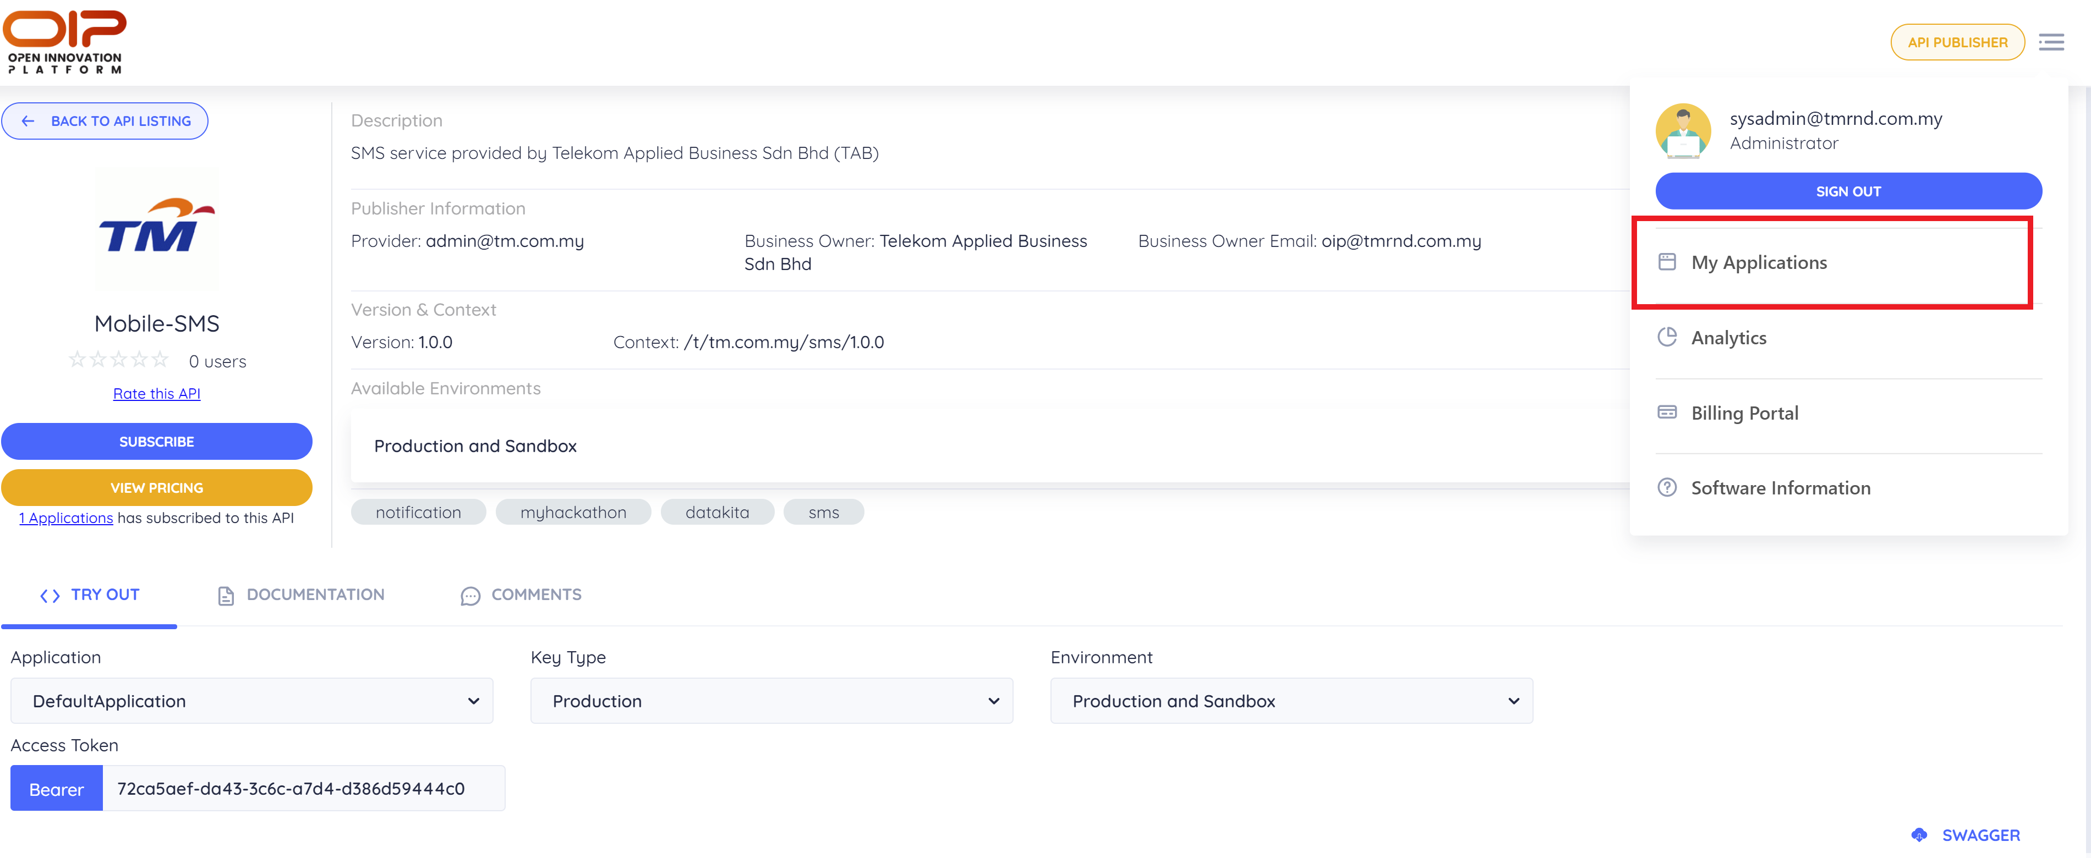Click the Rate this API link
Viewport: 2091px width, 858px height.
click(157, 393)
